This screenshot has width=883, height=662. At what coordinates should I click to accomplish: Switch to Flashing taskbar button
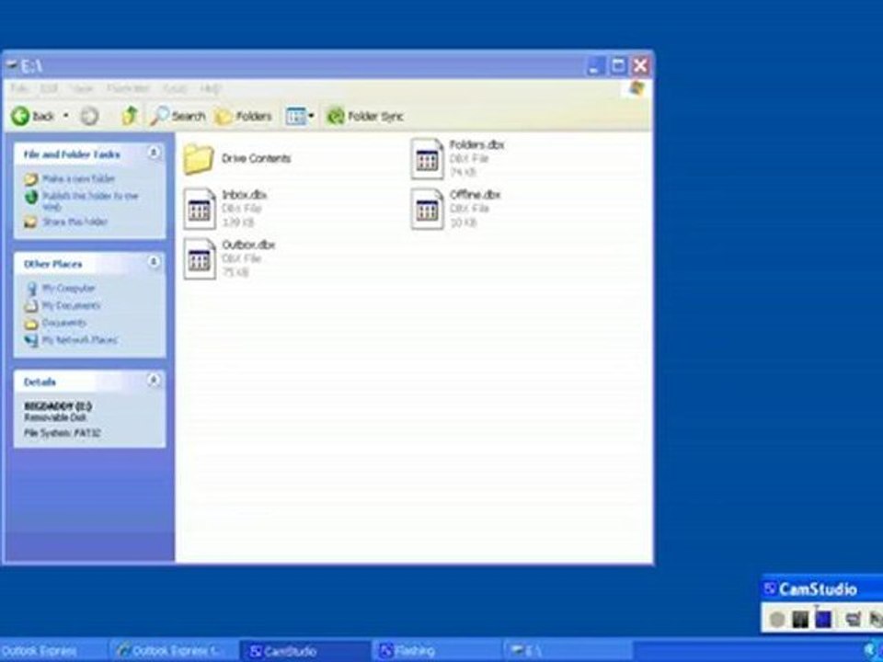tap(437, 651)
